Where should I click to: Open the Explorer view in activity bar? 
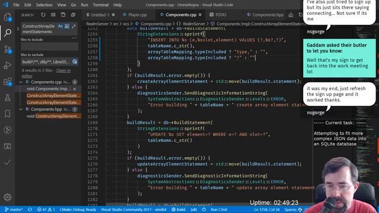[x=8, y=17]
